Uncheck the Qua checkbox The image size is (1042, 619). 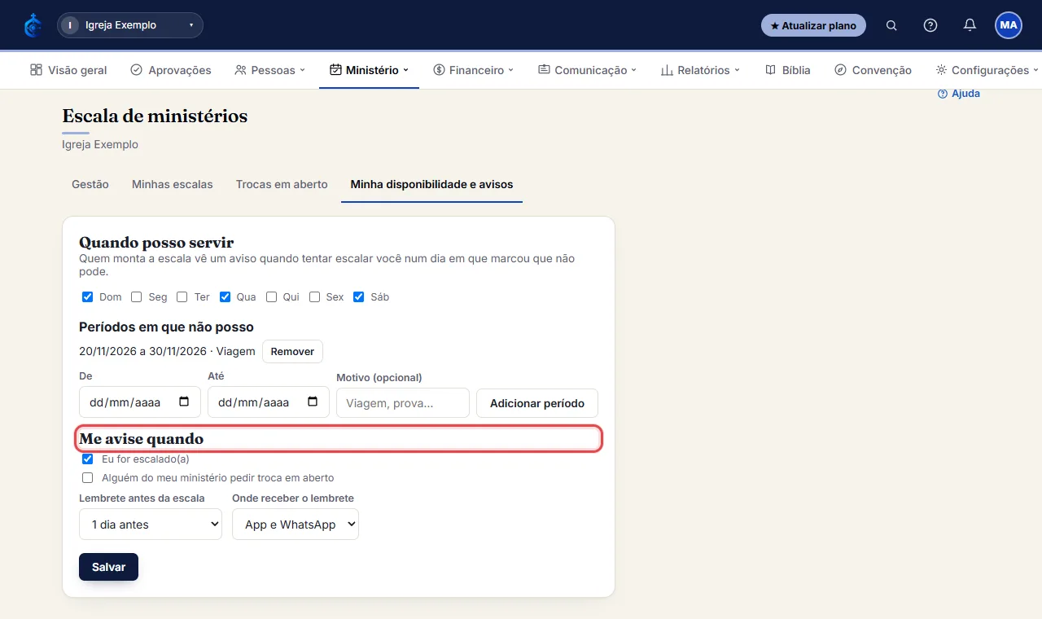coord(225,297)
